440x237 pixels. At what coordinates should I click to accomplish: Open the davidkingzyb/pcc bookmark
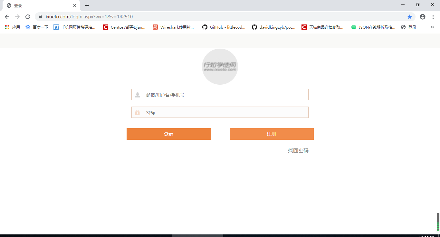pyautogui.click(x=274, y=27)
